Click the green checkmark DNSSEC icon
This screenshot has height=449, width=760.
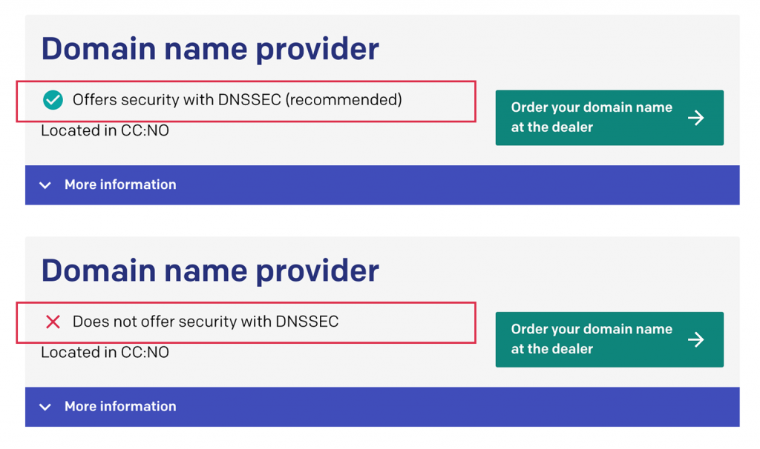pyautogui.click(x=53, y=100)
